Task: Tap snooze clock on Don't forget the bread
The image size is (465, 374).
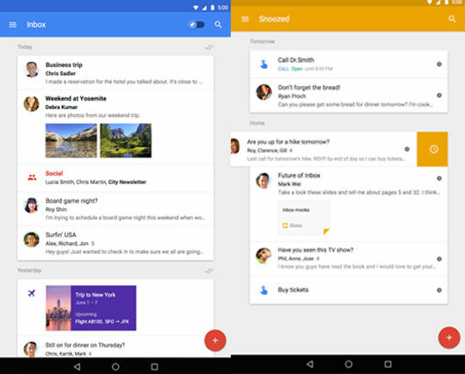Action: coord(439,95)
